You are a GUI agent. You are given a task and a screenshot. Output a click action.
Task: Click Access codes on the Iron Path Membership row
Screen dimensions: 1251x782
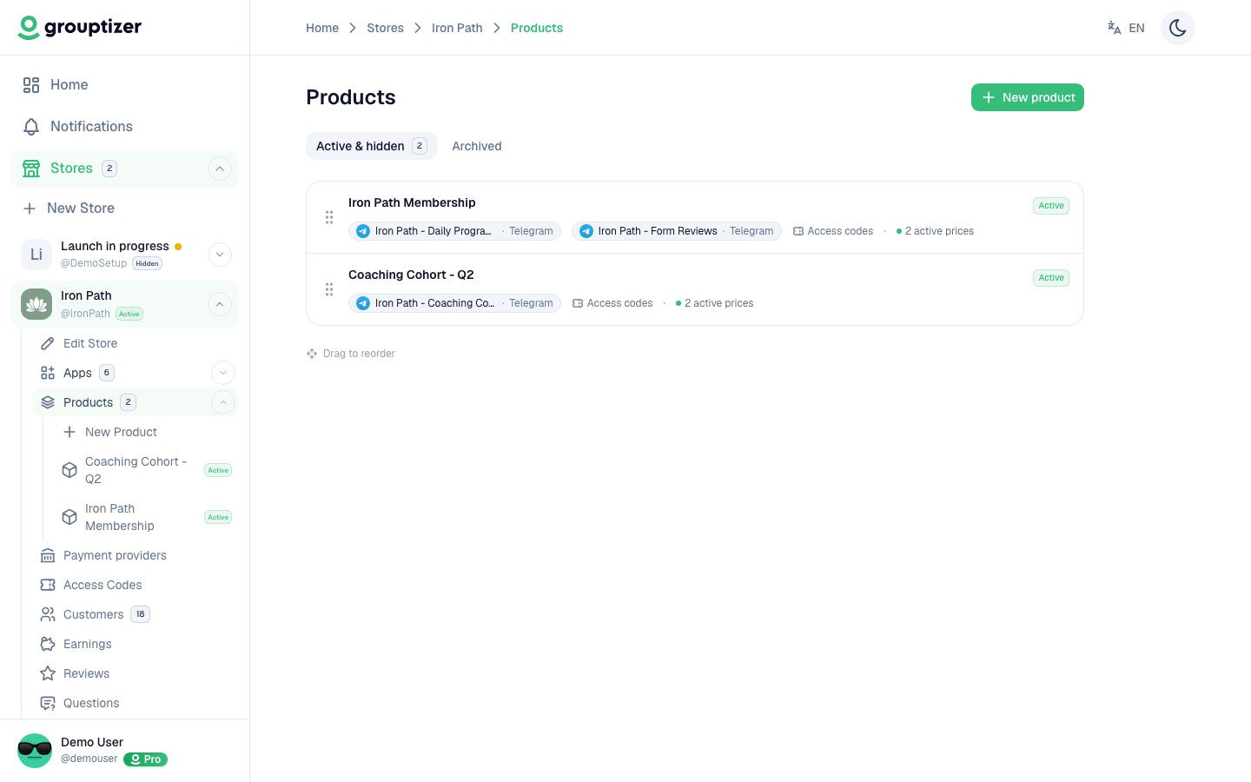833,231
